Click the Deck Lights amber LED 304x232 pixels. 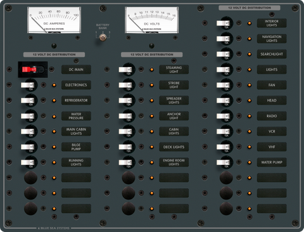152,147
